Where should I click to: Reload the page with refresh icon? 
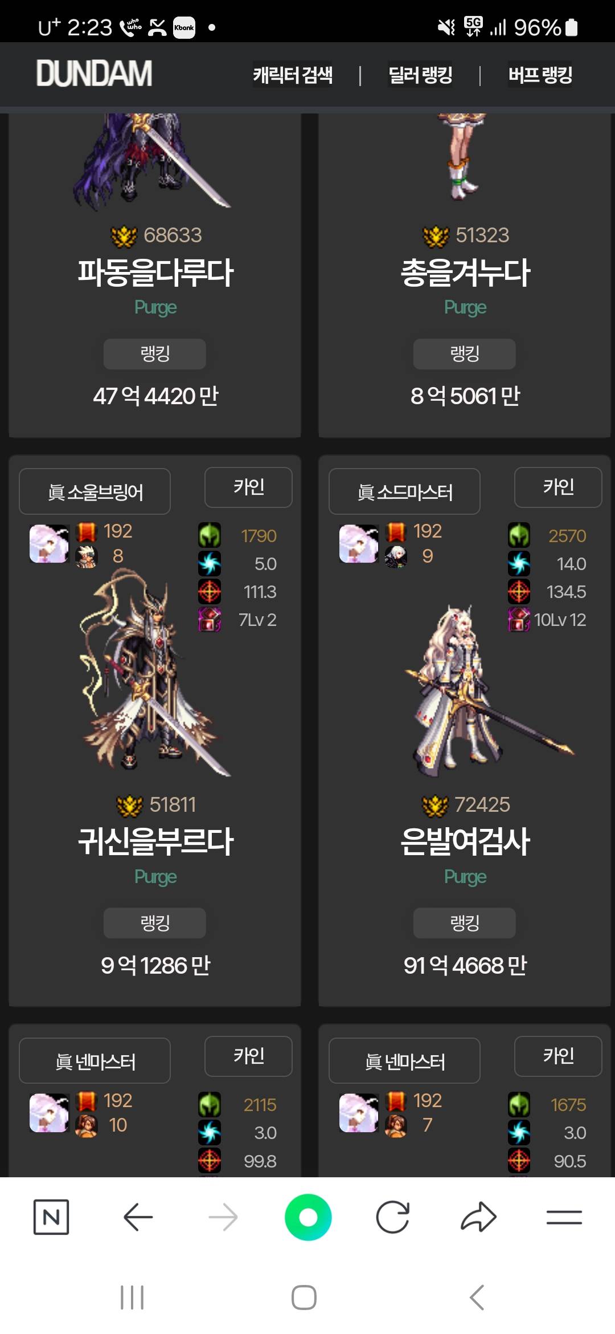click(393, 1217)
